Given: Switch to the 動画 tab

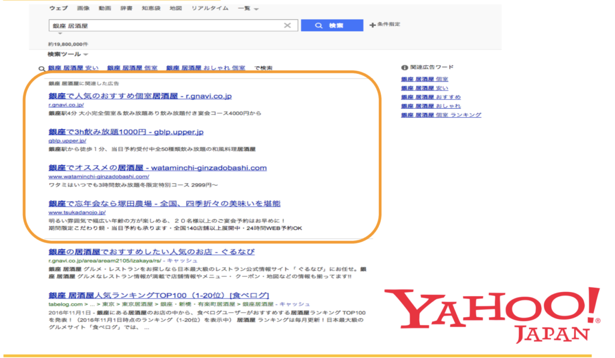Looking at the screenshot, I should [106, 9].
